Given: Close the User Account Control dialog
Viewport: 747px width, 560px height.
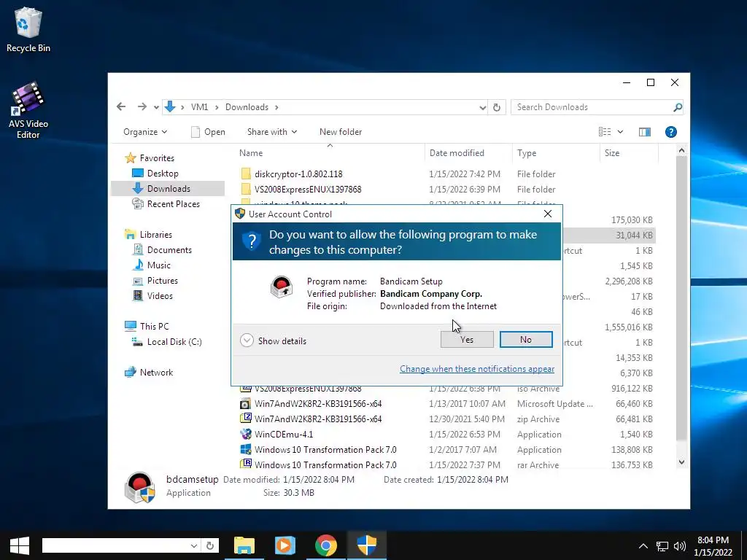Looking at the screenshot, I should pos(548,214).
